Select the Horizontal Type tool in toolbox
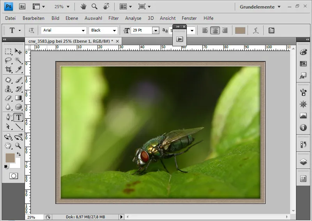The image size is (312, 221). tap(18, 118)
